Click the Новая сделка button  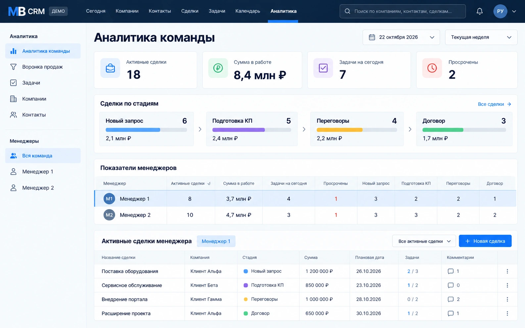pos(485,241)
